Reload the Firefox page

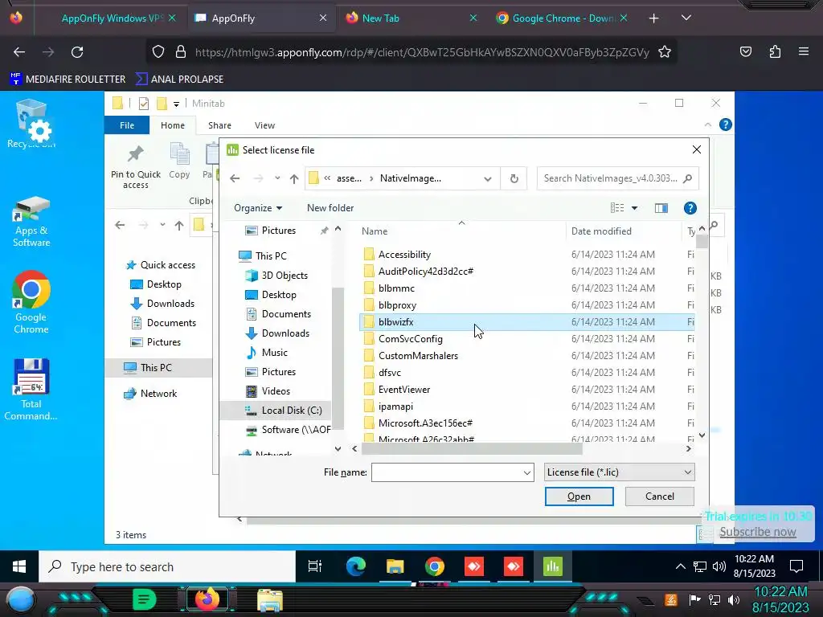[x=77, y=52]
